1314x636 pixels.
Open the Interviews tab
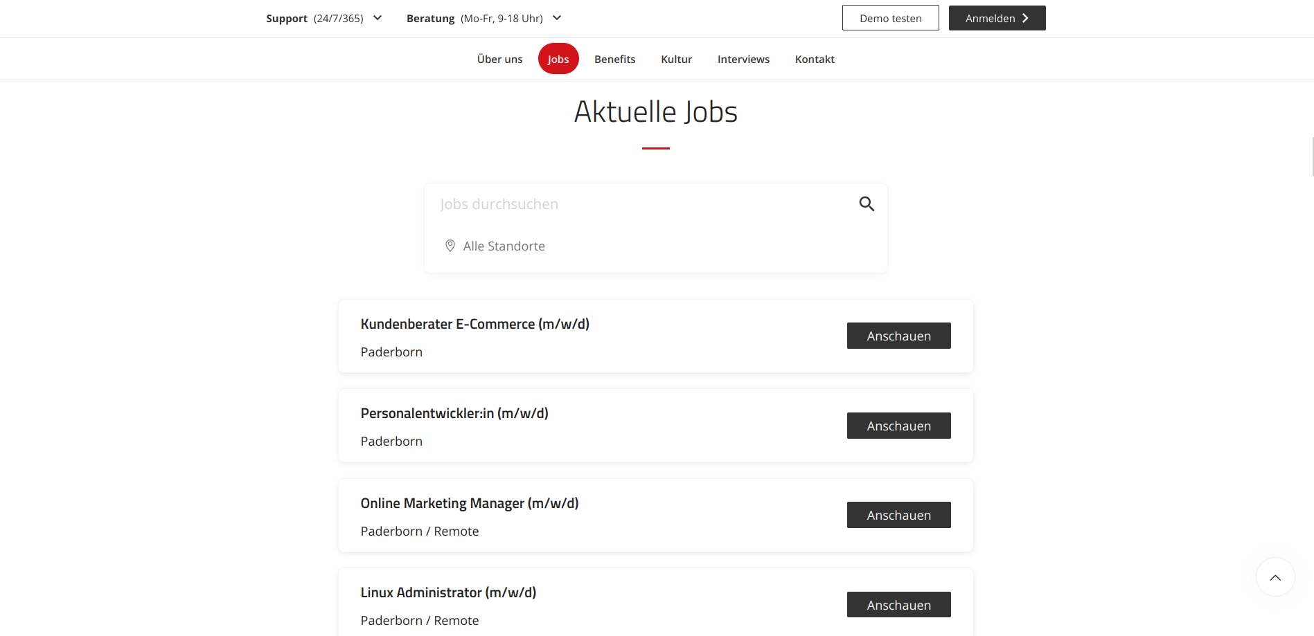click(x=743, y=60)
